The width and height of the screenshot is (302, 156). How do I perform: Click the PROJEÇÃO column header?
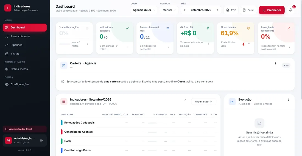point(184,114)
